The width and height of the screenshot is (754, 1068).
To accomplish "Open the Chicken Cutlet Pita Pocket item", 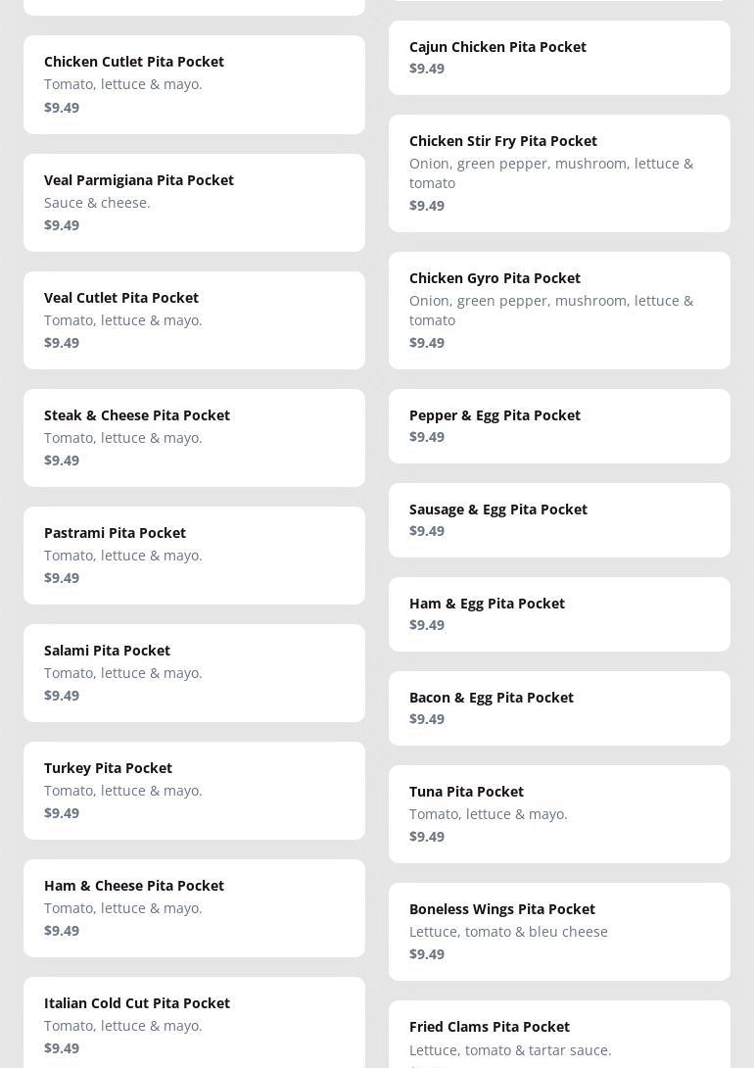I will click(194, 84).
